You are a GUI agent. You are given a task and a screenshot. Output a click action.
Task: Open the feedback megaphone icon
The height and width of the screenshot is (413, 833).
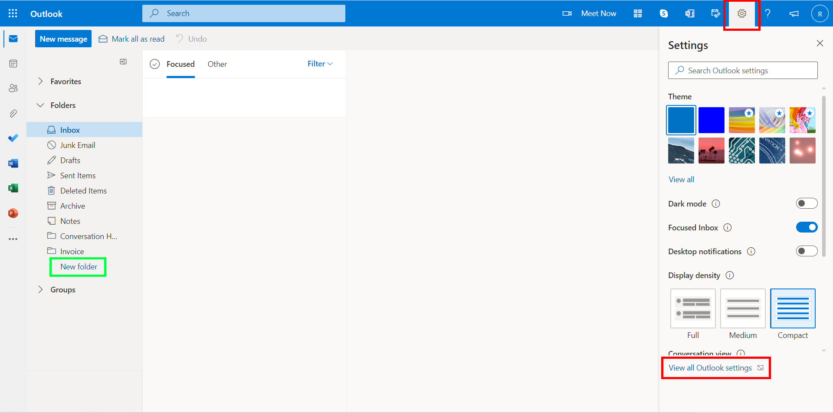pos(794,13)
